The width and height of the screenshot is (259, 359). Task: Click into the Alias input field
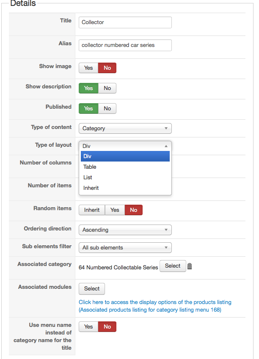tap(125, 45)
